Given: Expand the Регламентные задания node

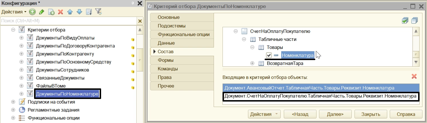Looking at the screenshot, I should pos(13,110).
